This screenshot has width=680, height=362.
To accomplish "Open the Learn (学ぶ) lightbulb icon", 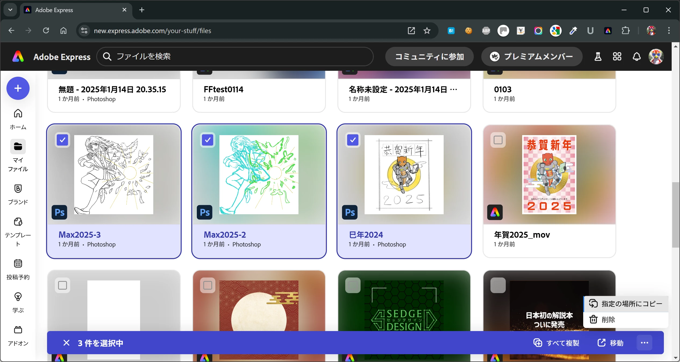I will point(18,297).
